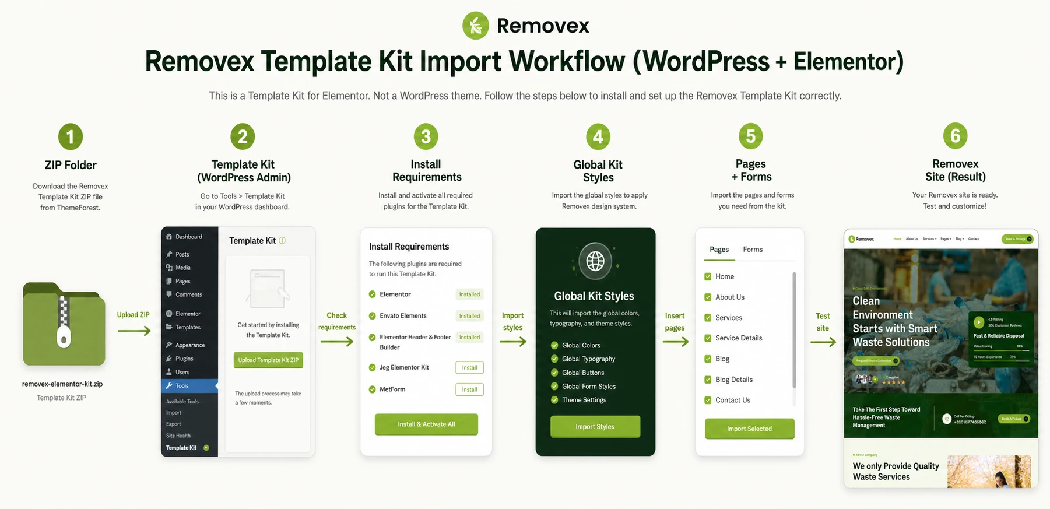Click Book A Pickup button in green banner
The width and height of the screenshot is (1050, 509).
click(x=1015, y=419)
